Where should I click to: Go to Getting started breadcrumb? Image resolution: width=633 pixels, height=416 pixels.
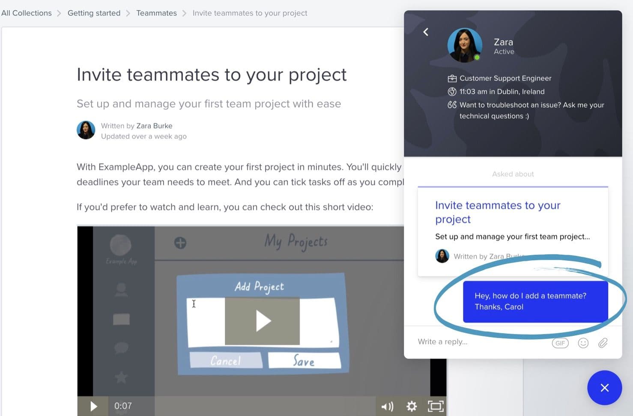pos(94,13)
